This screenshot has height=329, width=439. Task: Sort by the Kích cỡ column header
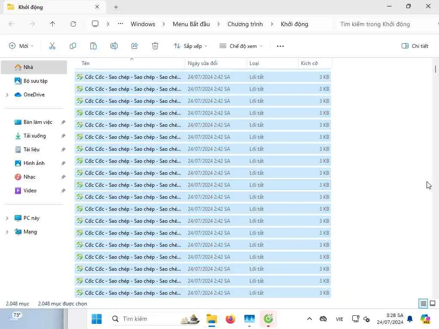tap(315, 63)
